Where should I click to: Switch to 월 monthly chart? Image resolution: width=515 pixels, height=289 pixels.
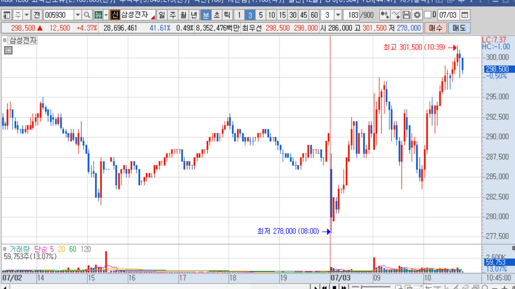coord(183,15)
